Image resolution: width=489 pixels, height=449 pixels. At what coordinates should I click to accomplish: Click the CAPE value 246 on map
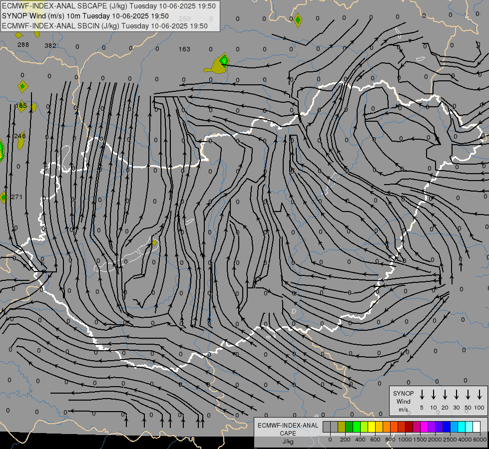click(20, 136)
